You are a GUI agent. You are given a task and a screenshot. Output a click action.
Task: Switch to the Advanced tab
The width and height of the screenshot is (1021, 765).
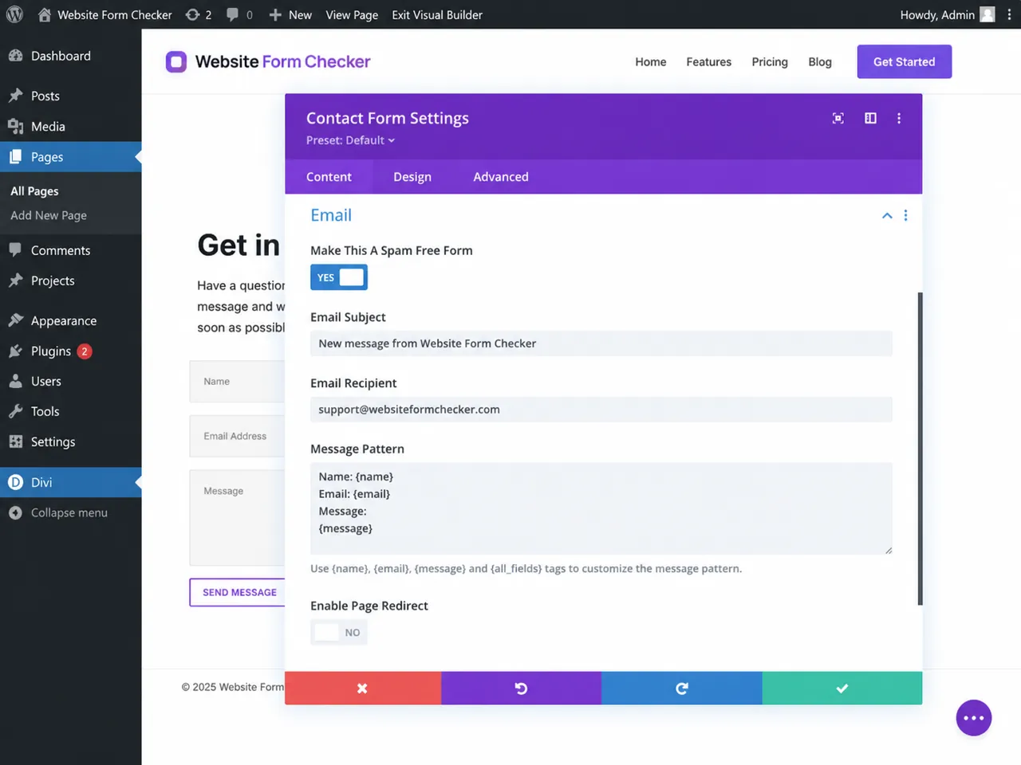click(501, 177)
